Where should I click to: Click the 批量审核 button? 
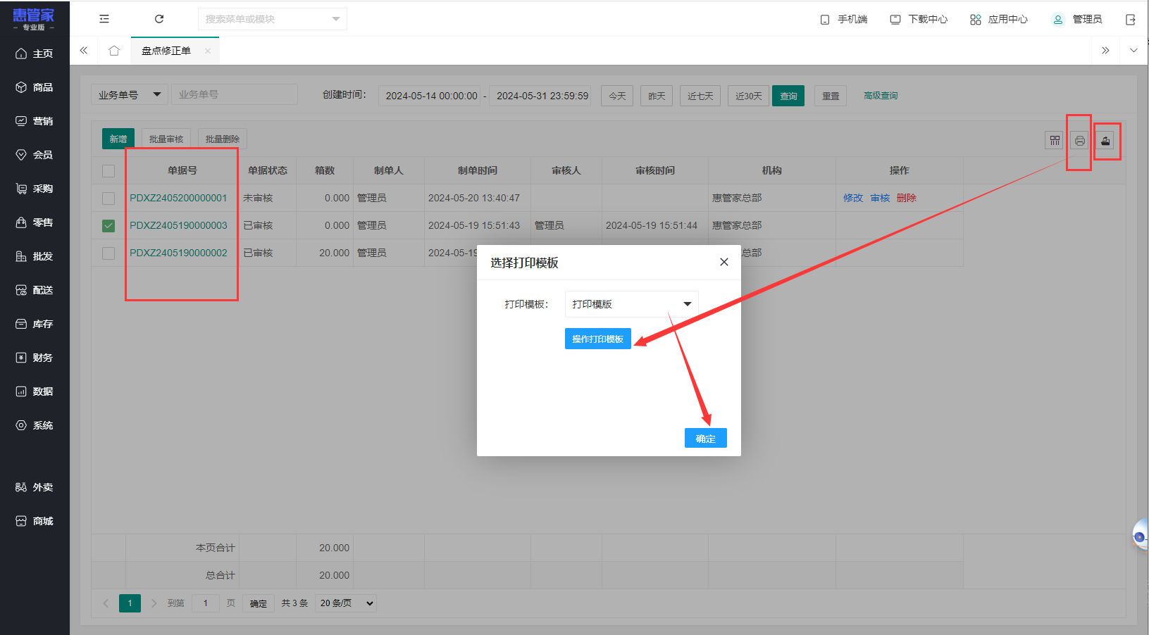(x=166, y=139)
